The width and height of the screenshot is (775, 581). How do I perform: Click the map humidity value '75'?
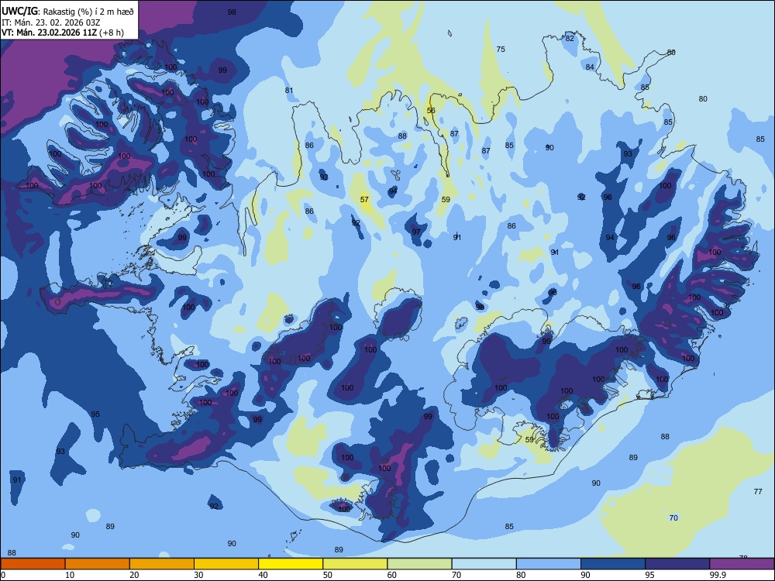[501, 49]
